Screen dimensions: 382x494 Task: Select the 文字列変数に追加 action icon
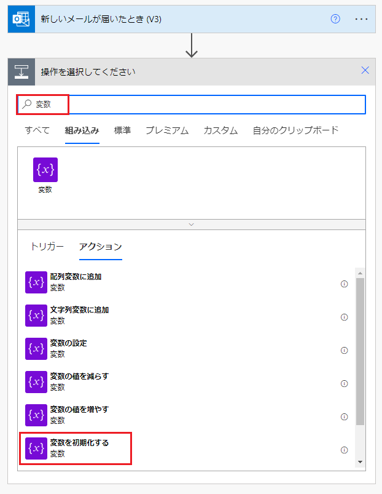coord(36,317)
